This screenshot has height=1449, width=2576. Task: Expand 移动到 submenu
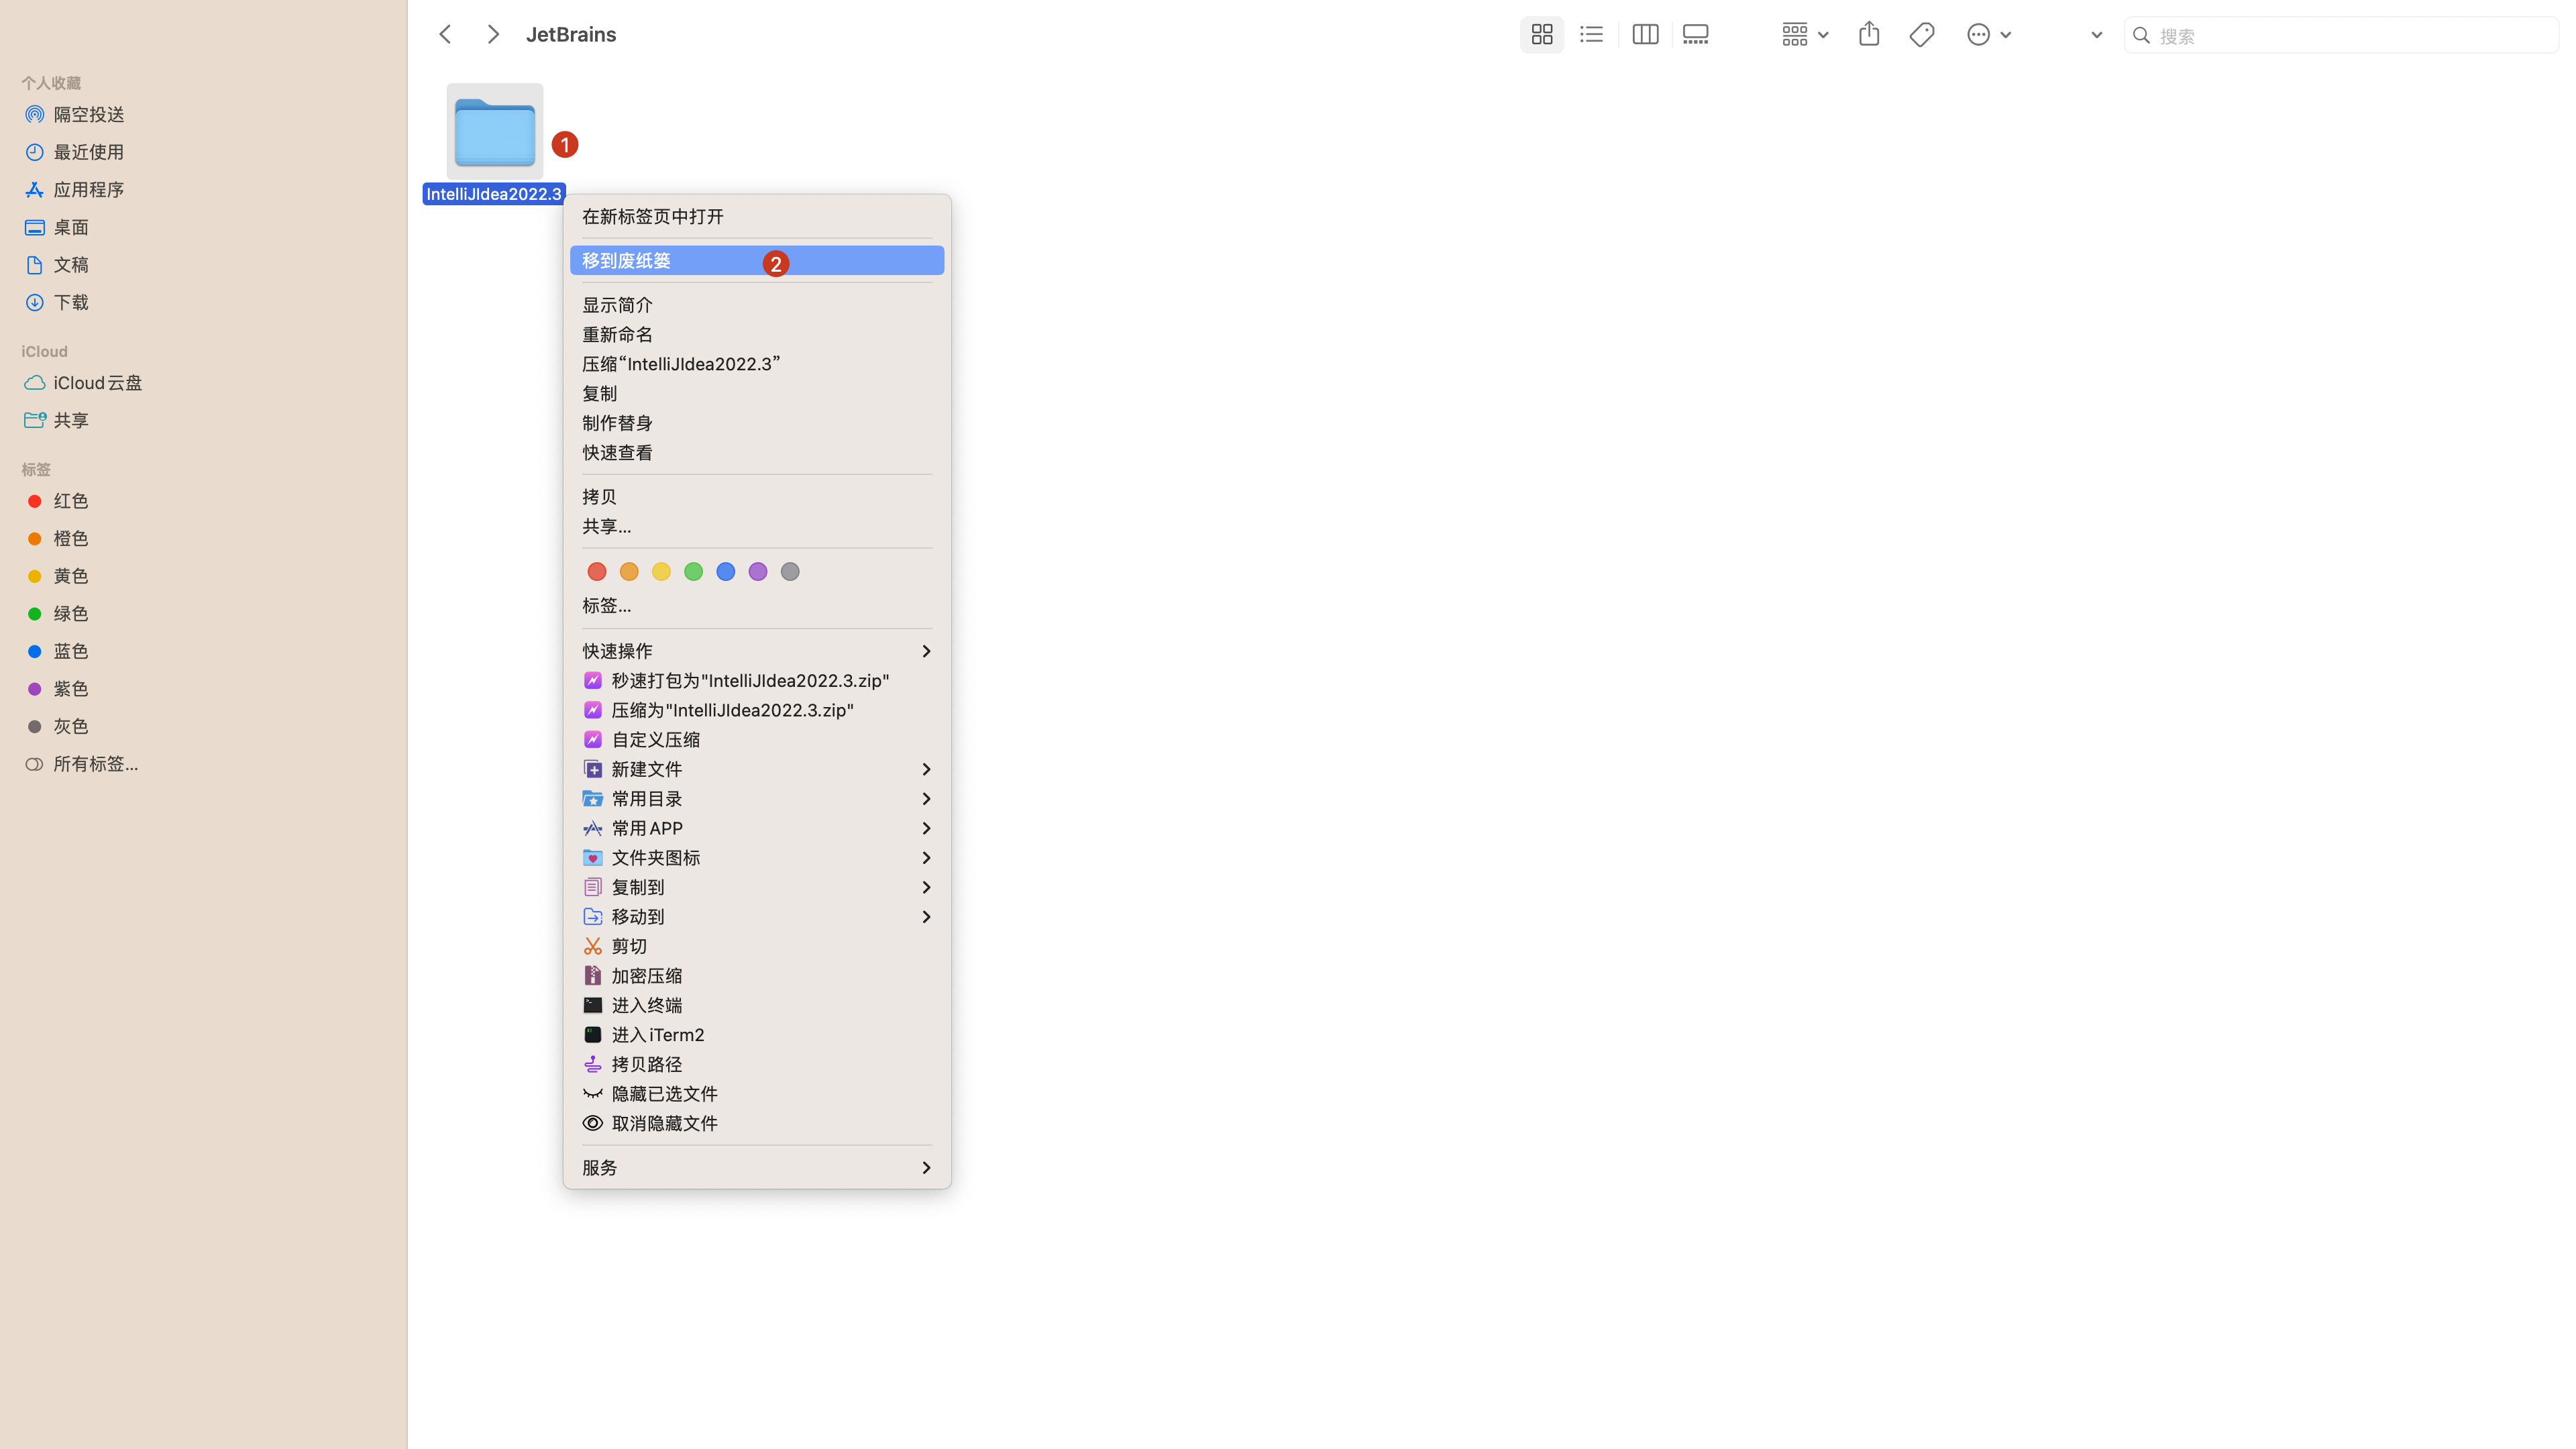tap(757, 917)
